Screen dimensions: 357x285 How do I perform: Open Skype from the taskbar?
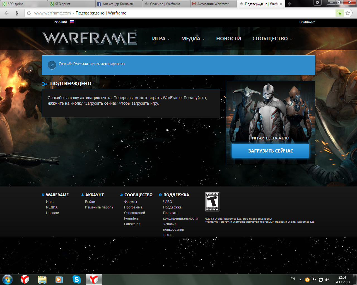pos(76,279)
